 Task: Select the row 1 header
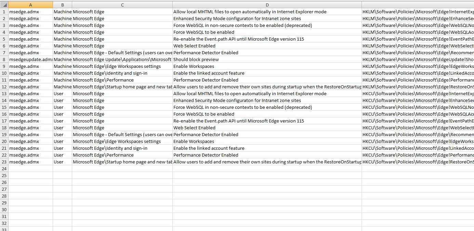[x=4, y=12]
